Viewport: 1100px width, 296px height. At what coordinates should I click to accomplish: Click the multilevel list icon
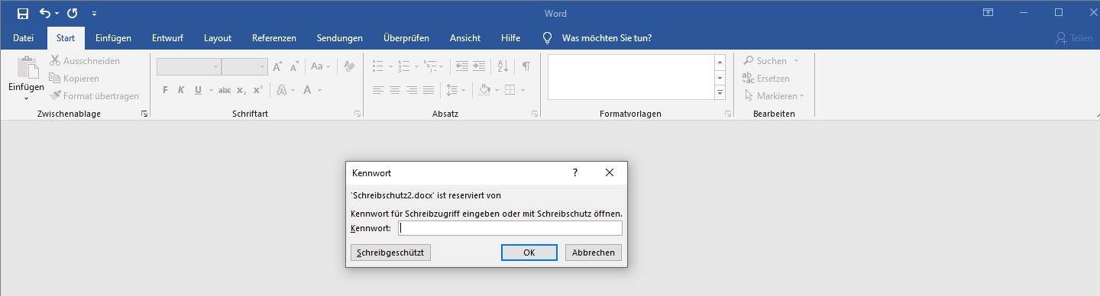(431, 66)
